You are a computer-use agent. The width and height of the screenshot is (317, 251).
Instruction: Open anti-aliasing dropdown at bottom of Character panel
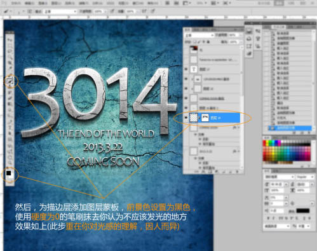pos(304,226)
